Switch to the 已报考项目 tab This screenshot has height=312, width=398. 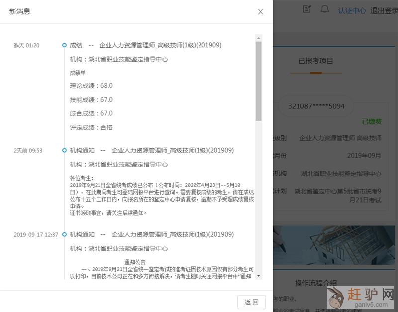click(x=316, y=61)
